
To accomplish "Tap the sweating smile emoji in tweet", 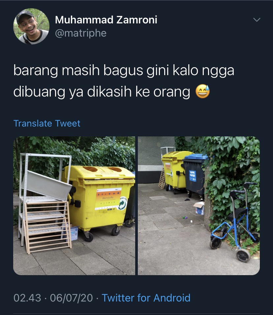I will pyautogui.click(x=203, y=91).
